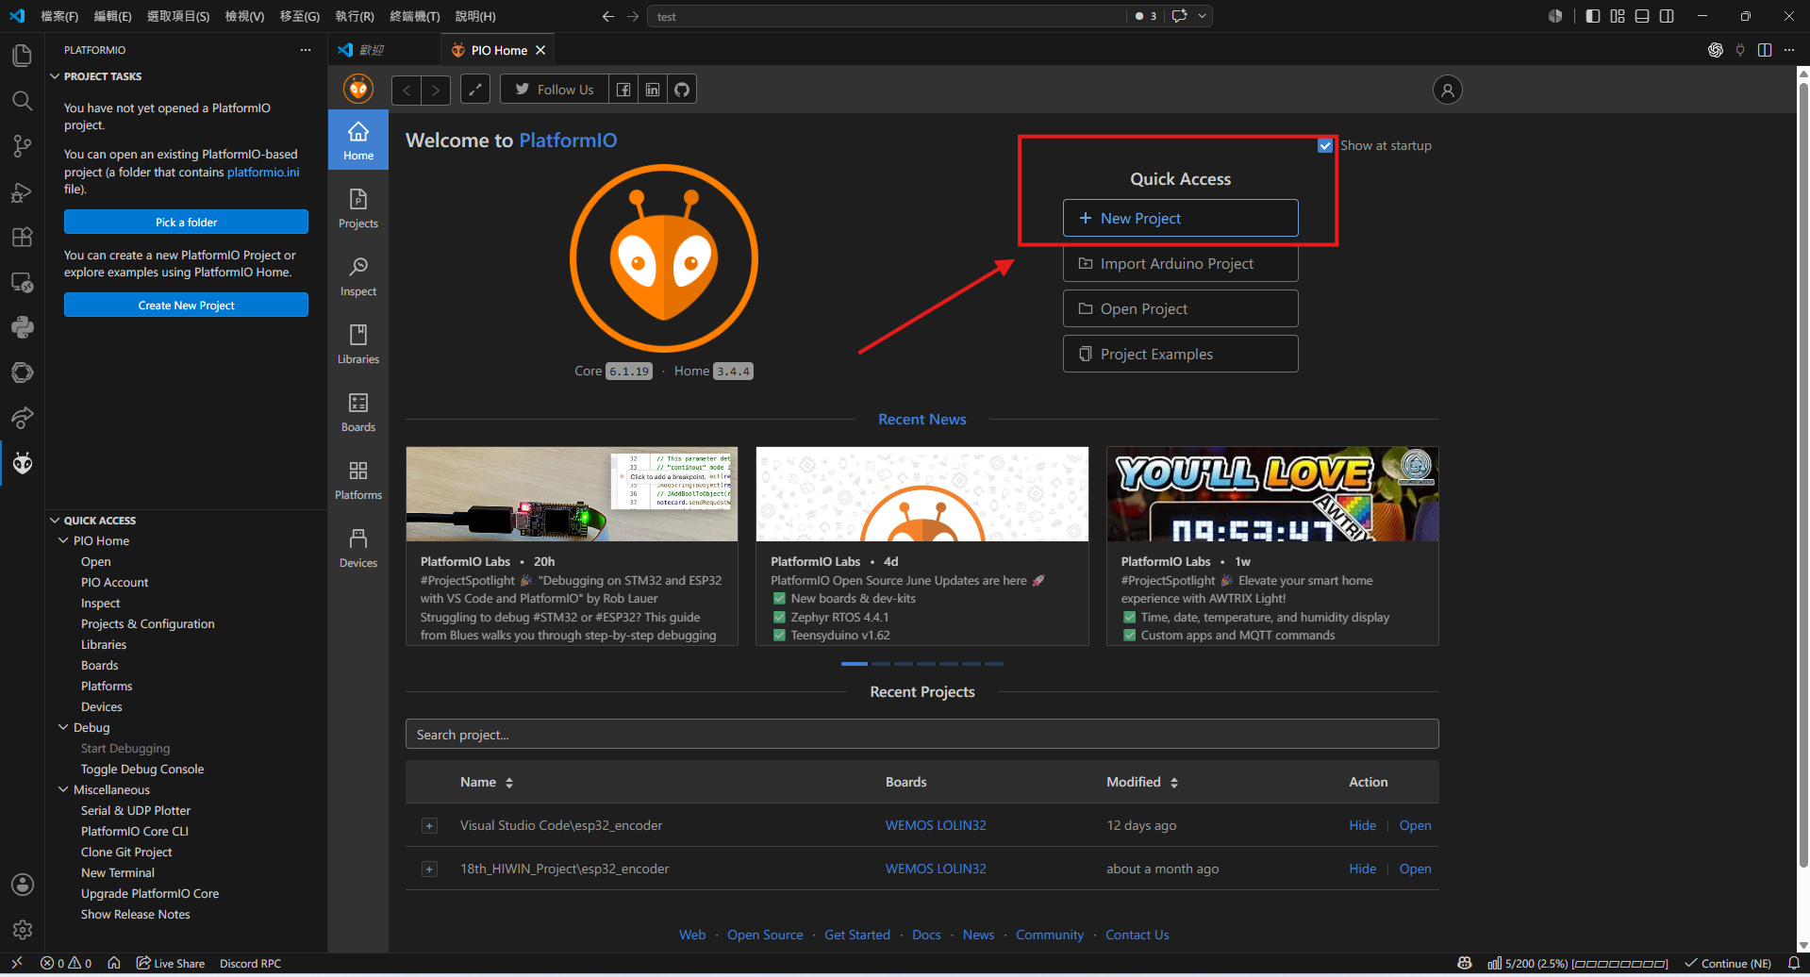Collapse the PIO Home tree node
Screen dimensions: 1810x977
tap(63, 540)
